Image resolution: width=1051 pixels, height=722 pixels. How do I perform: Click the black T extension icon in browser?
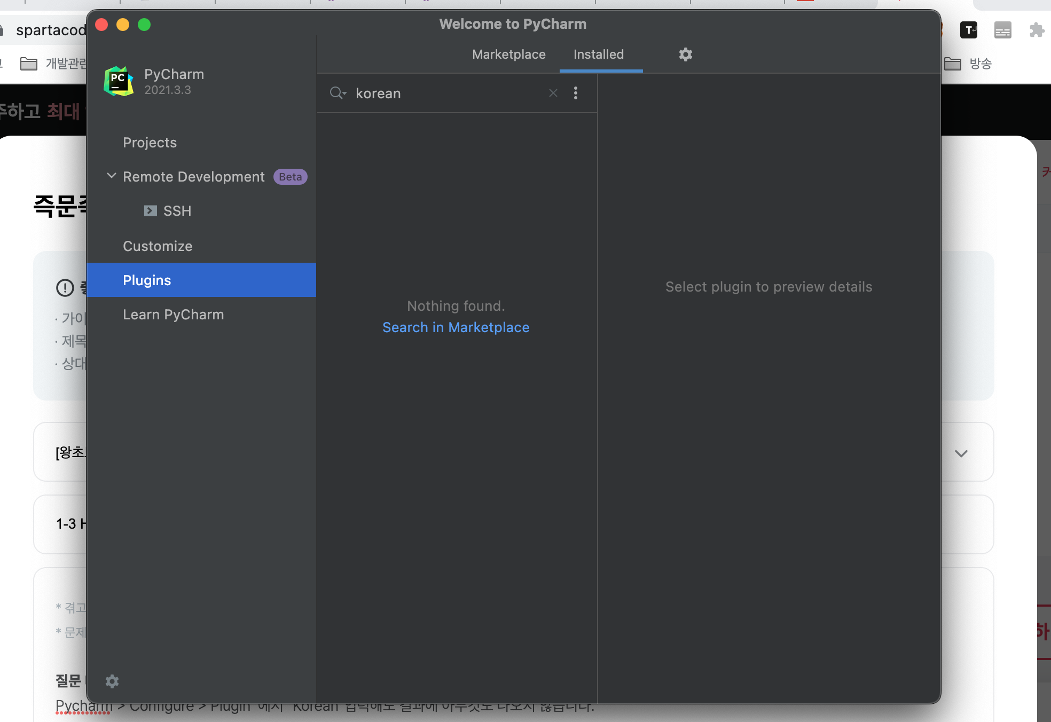969,30
